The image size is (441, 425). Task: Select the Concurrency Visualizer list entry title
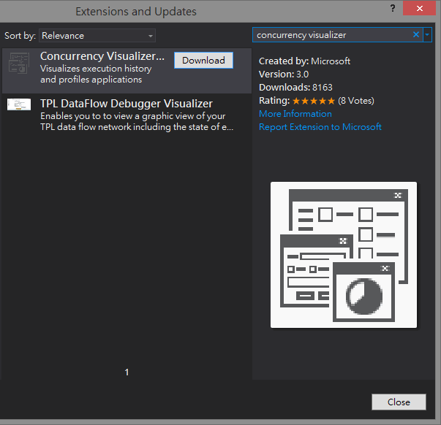click(102, 56)
